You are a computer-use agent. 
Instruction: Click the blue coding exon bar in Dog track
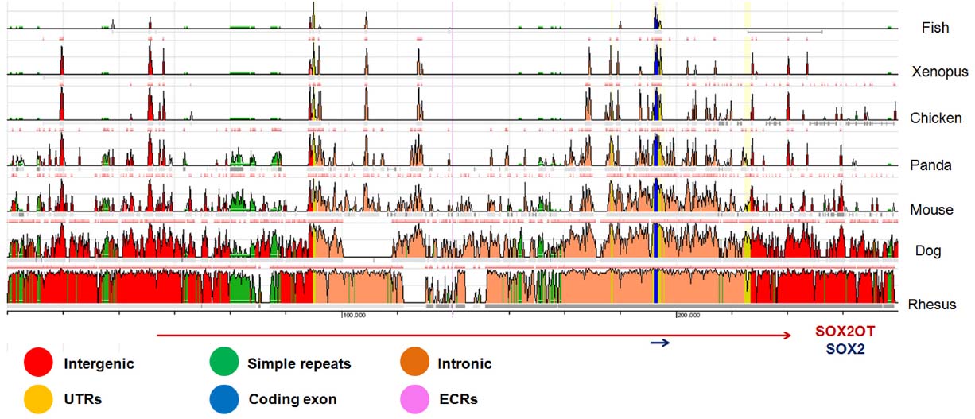click(656, 242)
